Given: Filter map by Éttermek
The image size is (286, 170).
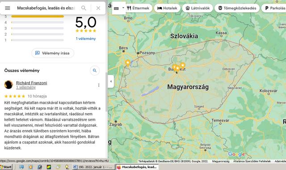Looking at the screenshot, I should [138, 8].
